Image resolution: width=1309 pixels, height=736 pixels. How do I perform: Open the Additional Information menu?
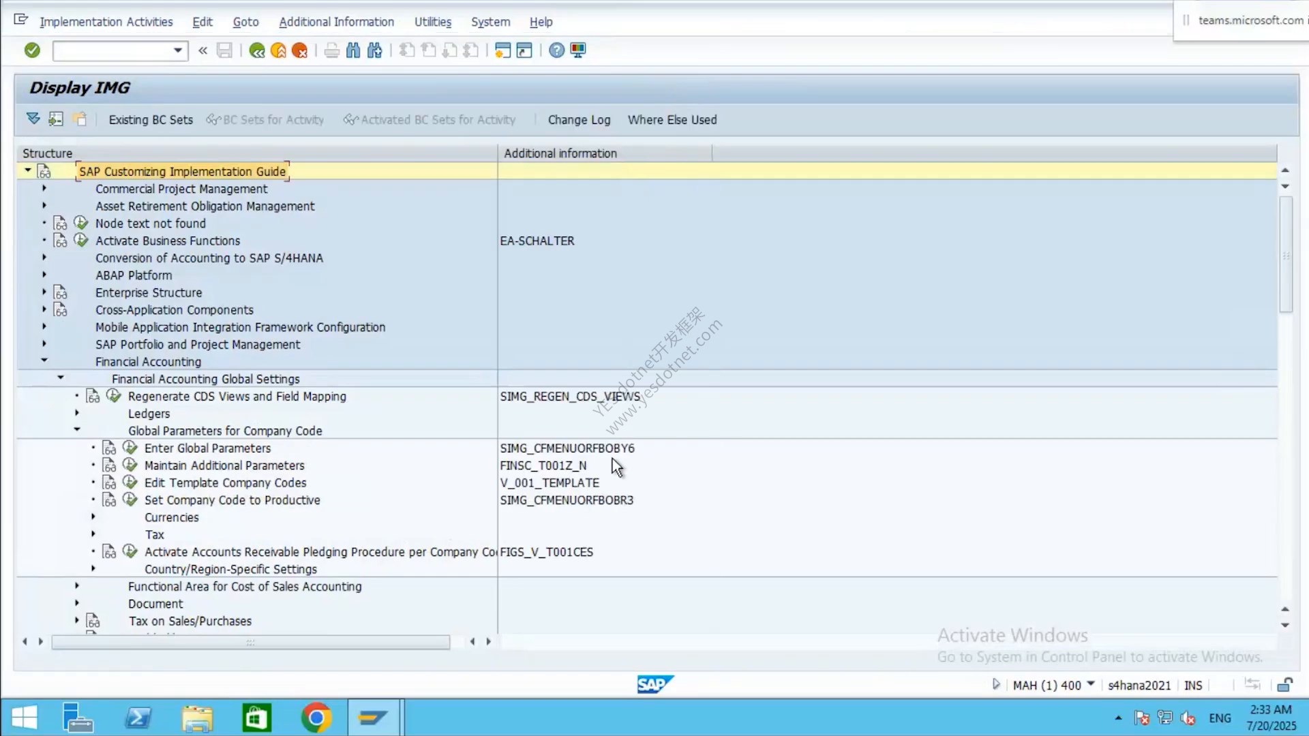coord(336,22)
